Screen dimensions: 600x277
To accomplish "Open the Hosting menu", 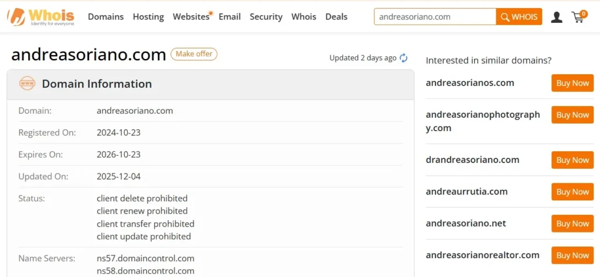I will click(148, 17).
